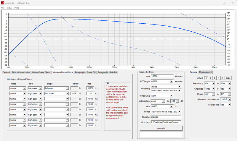Screen dimensions: 237x141
Task: Open the windowing dropdown showing hann
Action: pos(162,96)
